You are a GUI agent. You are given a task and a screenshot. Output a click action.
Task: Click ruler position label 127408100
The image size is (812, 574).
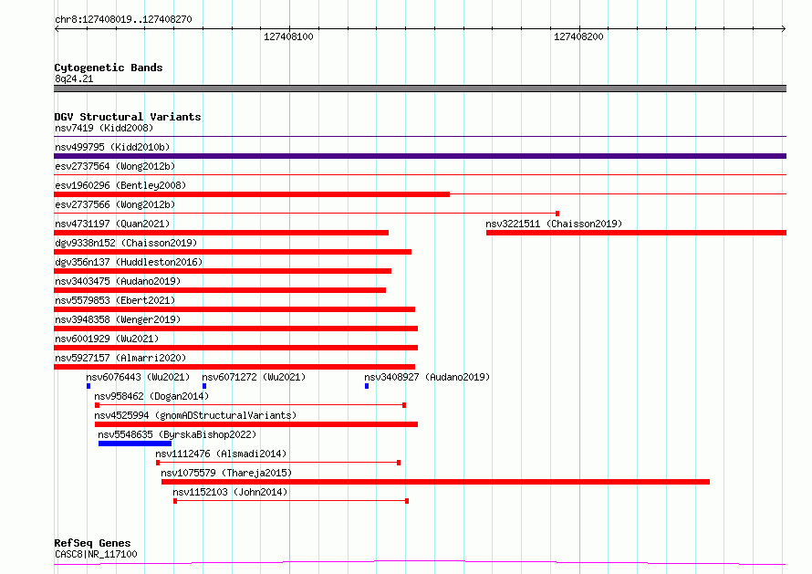pos(288,37)
